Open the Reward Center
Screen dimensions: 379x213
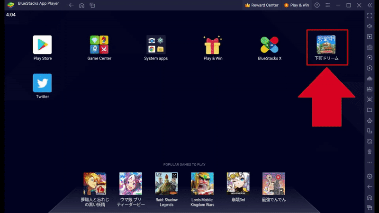(x=262, y=5)
